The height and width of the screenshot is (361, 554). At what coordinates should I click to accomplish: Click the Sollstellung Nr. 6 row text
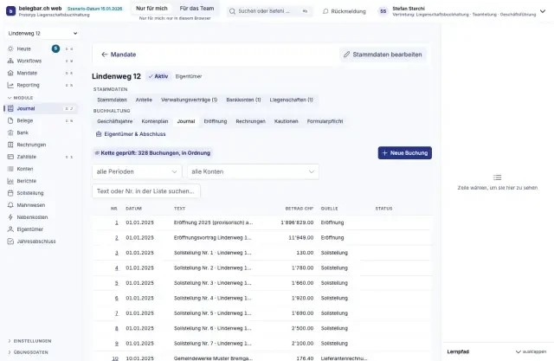212,328
